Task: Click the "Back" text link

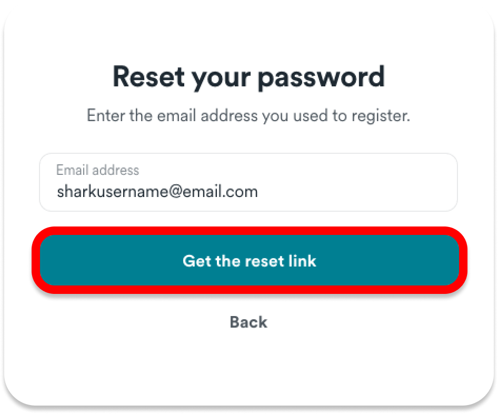Action: 248,322
